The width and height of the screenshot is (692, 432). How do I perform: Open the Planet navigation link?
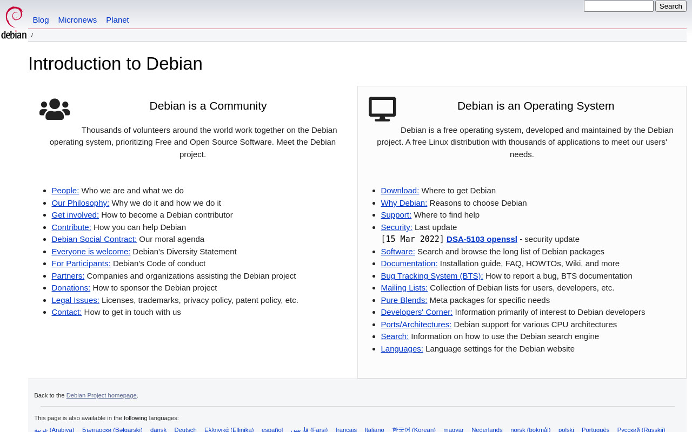point(117,20)
